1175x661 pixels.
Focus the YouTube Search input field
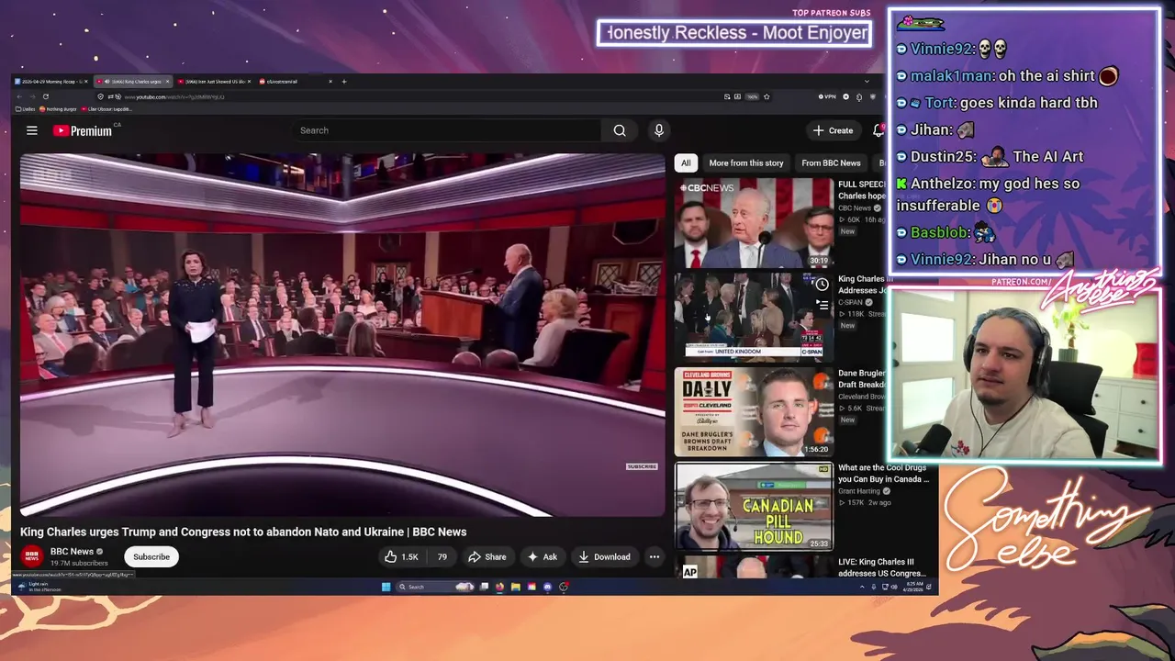pyautogui.click(x=445, y=130)
